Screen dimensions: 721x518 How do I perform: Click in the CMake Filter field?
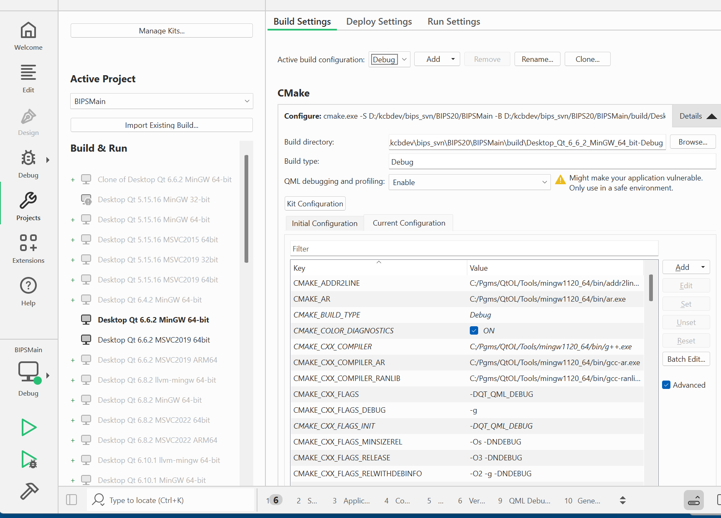point(474,249)
